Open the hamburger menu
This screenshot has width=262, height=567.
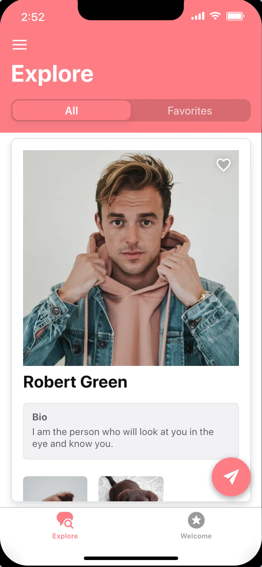pos(20,45)
